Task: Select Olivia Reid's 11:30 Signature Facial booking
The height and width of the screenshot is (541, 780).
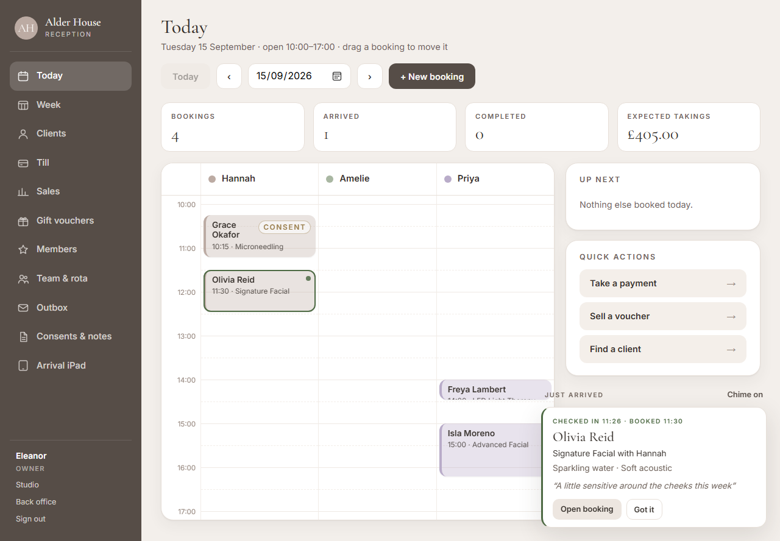Action: point(260,291)
